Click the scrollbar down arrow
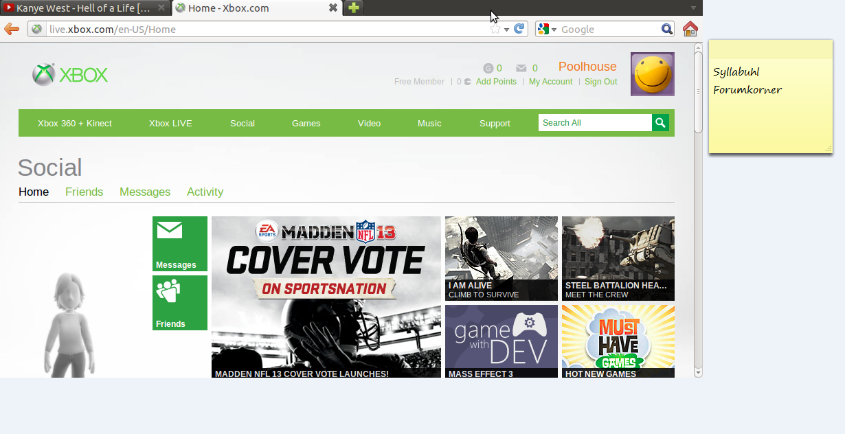The width and height of the screenshot is (845, 434). [698, 373]
